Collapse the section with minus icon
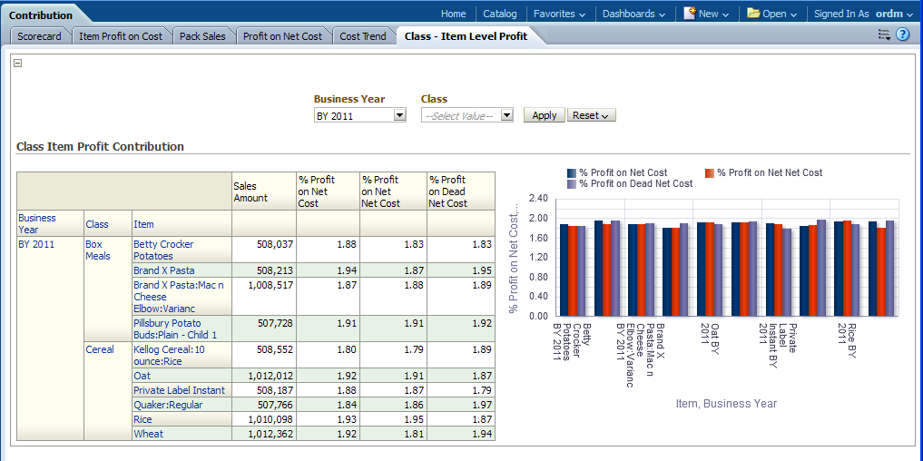Viewport: 923px width, 461px height. click(x=17, y=63)
